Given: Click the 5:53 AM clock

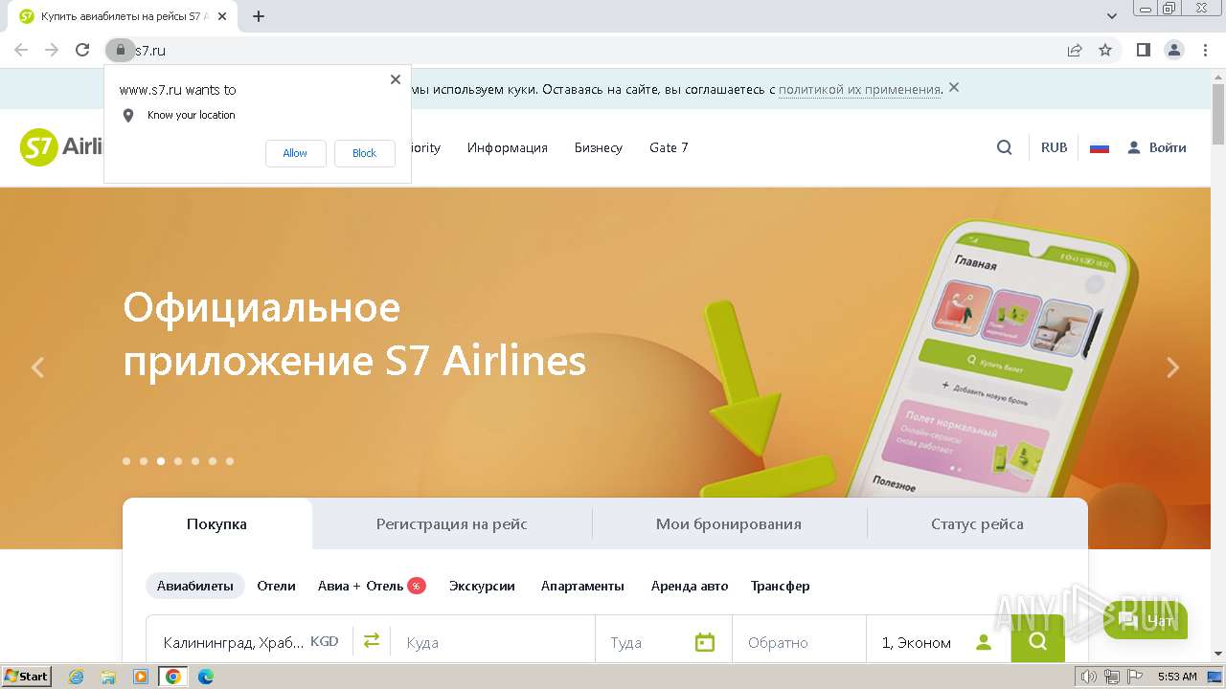Looking at the screenshot, I should 1177,677.
